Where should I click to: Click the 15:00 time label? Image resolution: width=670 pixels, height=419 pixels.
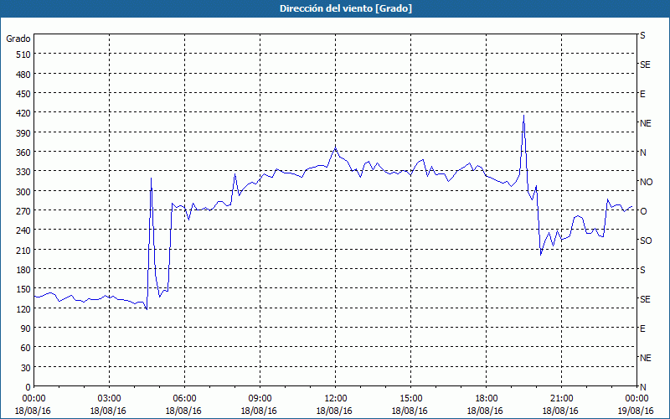410,399
